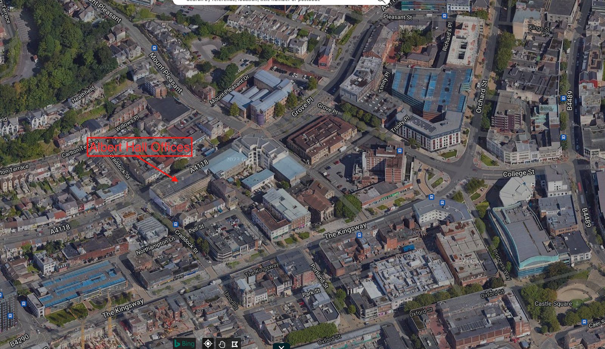Select the hand pan tool
Screen dimensions: 605x349
coord(222,344)
